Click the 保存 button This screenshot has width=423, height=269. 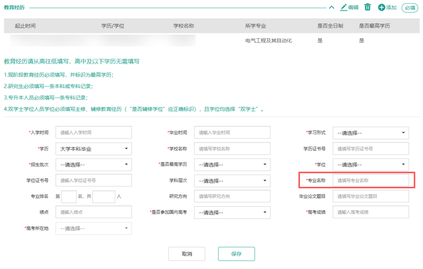(236, 254)
